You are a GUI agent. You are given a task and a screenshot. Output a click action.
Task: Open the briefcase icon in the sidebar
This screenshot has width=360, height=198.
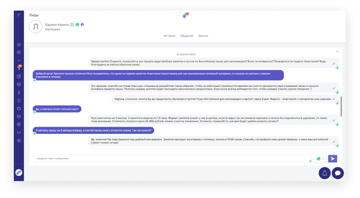coord(19,109)
